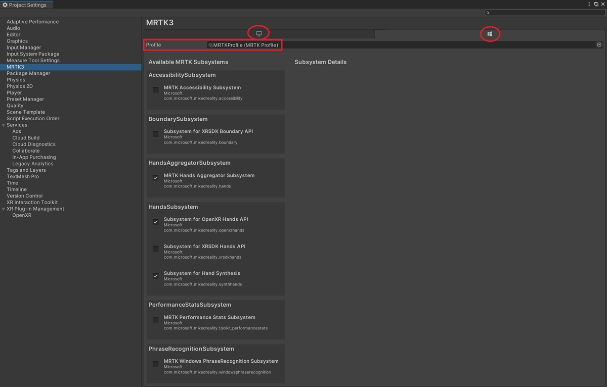Viewport: 607px width, 387px height.
Task: Enable the MRTK Performance Stats Subsystem checkbox
Action: point(156,320)
